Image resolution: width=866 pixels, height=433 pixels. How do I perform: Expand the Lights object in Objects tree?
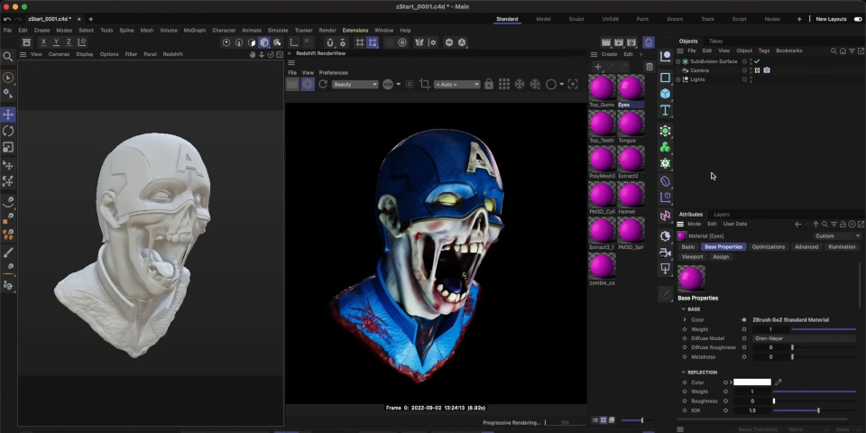(679, 79)
